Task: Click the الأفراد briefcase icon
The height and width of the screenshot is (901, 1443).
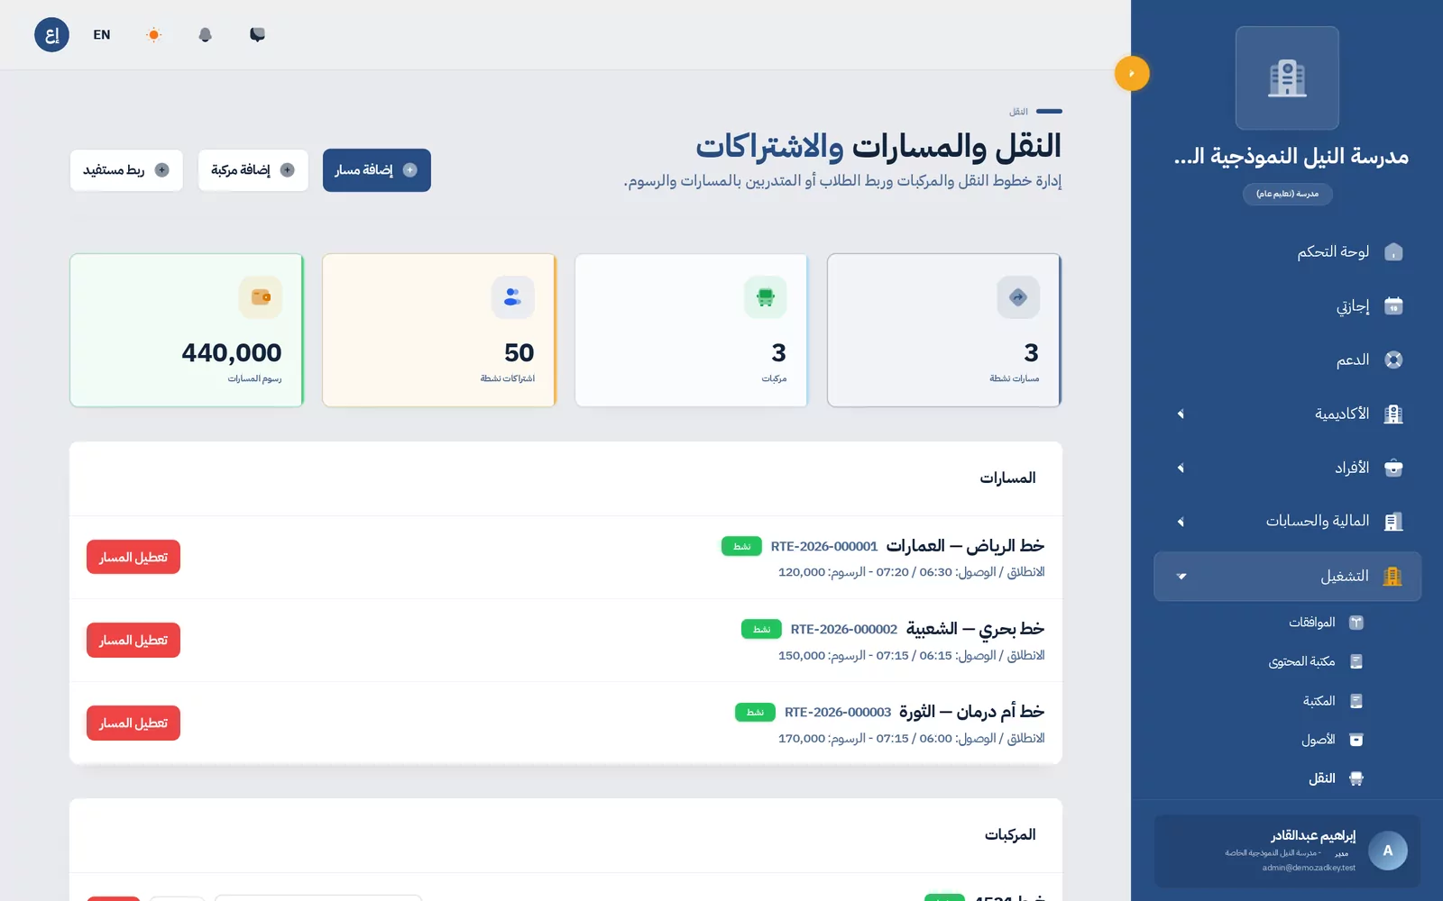Action: (x=1393, y=468)
